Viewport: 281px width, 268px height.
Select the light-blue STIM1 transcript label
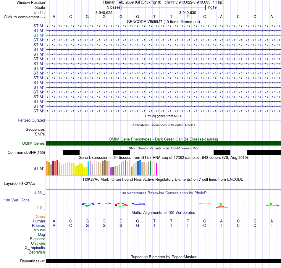pyautogui.click(x=39, y=35)
